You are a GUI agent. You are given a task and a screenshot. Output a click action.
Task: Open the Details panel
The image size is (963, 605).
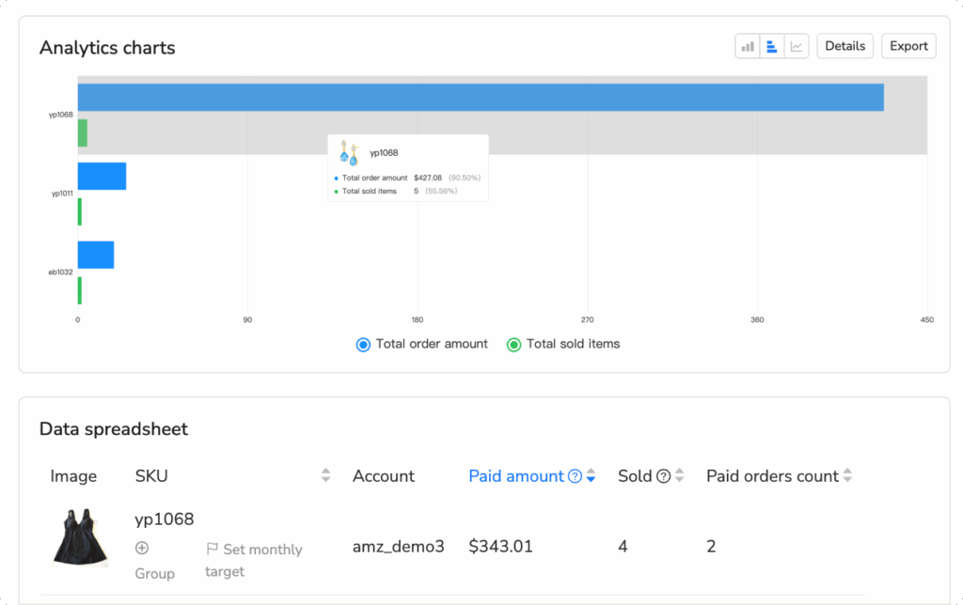845,45
